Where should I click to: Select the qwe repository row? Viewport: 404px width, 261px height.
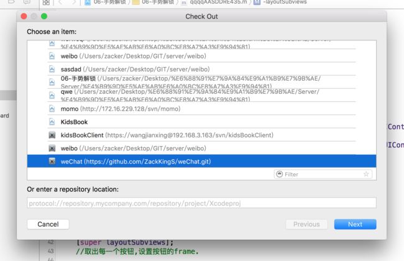pos(201,95)
